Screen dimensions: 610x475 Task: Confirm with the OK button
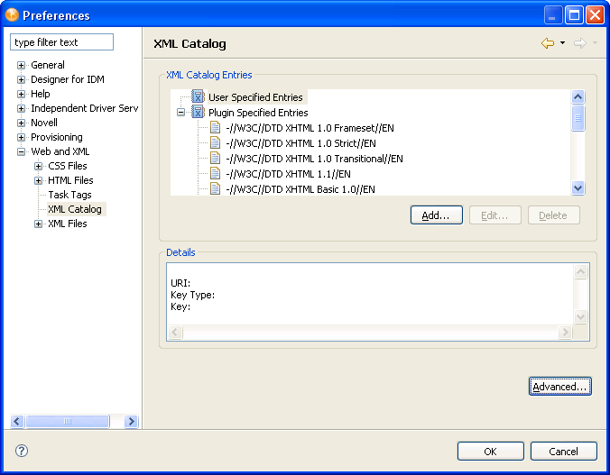[x=491, y=451]
